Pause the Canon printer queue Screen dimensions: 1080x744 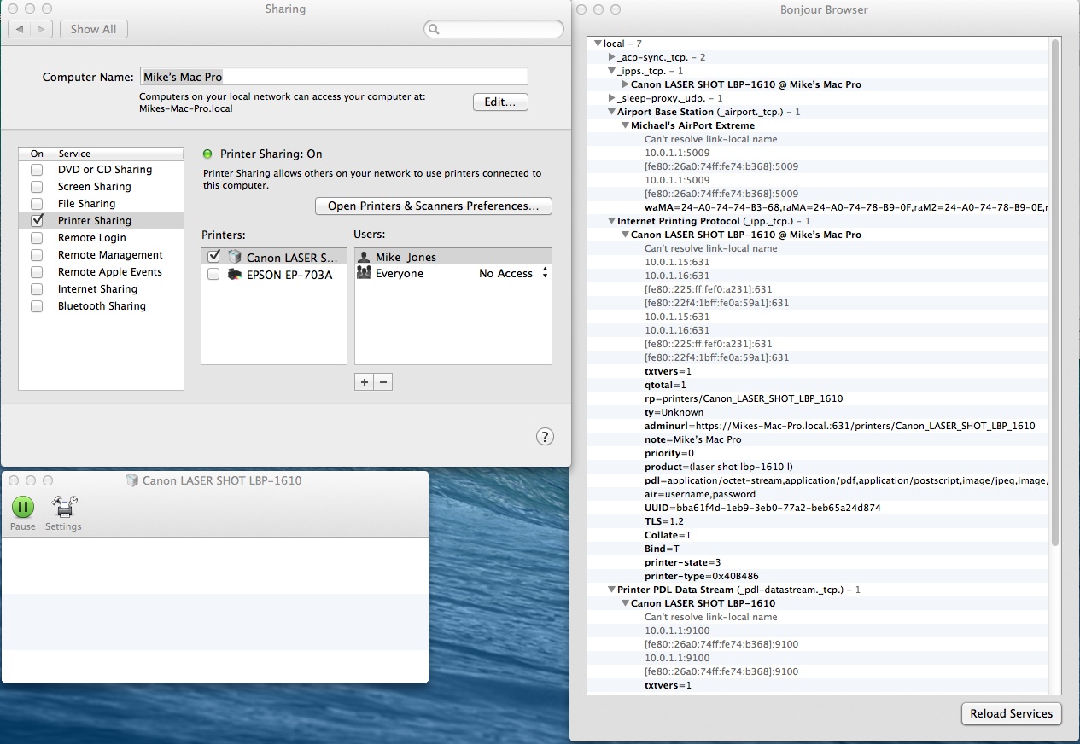(23, 507)
